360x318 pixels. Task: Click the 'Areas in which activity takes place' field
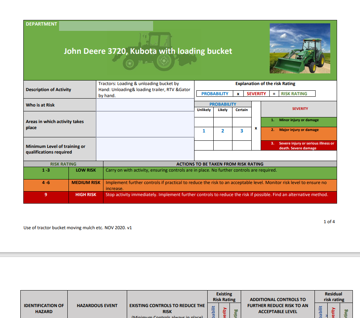pos(145,124)
